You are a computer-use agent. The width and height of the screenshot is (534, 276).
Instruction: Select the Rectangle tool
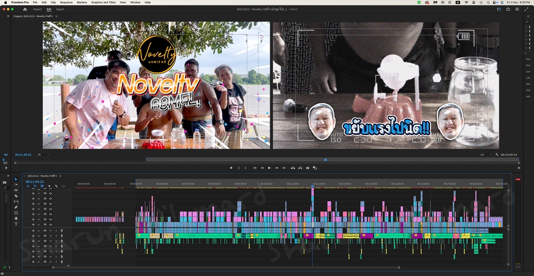click(16, 213)
